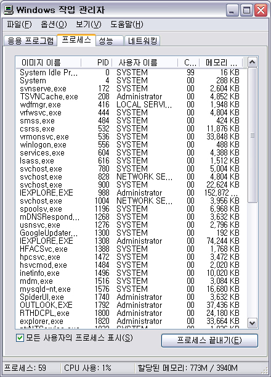Select the vrmonsvc.exe process
Screen dimensions: 271x377
click(x=131, y=136)
